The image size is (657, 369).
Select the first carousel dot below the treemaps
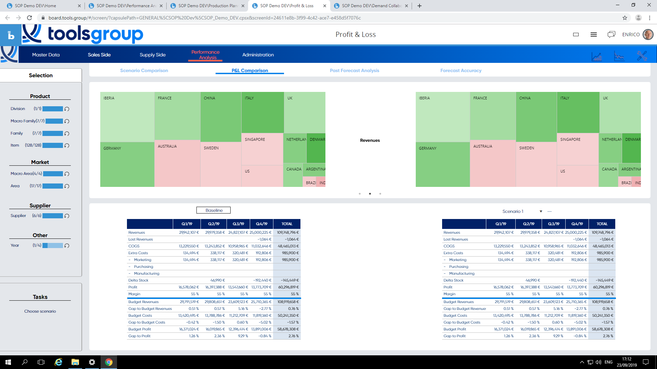pos(360,193)
